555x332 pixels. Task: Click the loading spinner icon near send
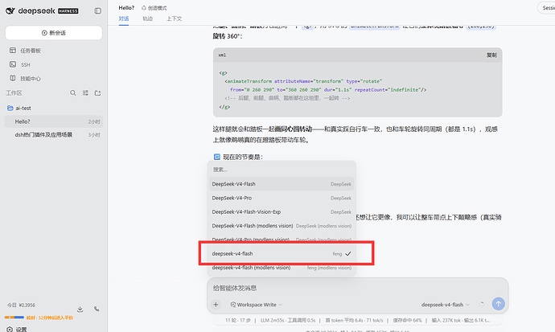[x=482, y=304]
